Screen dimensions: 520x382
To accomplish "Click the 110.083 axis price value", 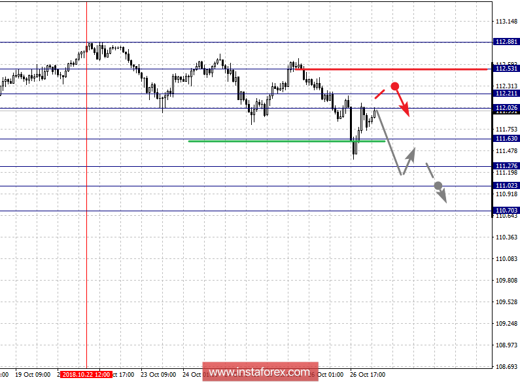I will click(x=506, y=258).
